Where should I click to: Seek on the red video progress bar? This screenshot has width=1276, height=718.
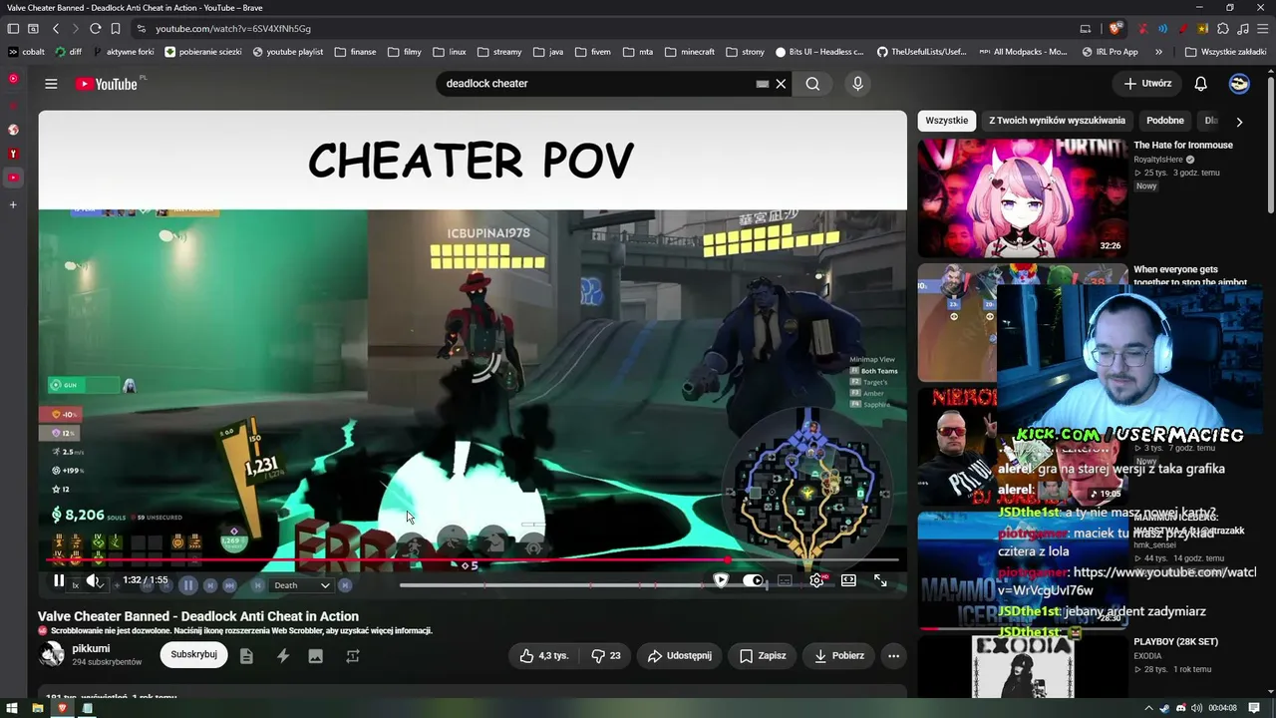tap(473, 560)
